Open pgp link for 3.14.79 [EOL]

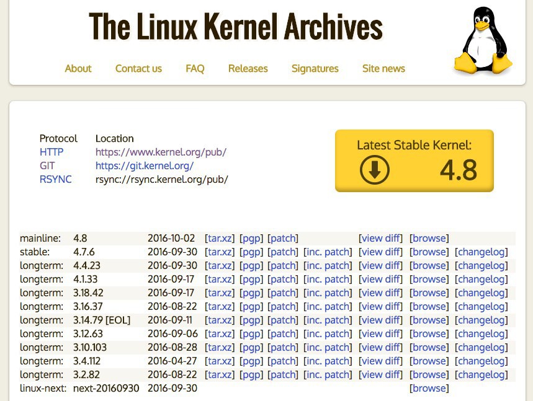pos(251,320)
